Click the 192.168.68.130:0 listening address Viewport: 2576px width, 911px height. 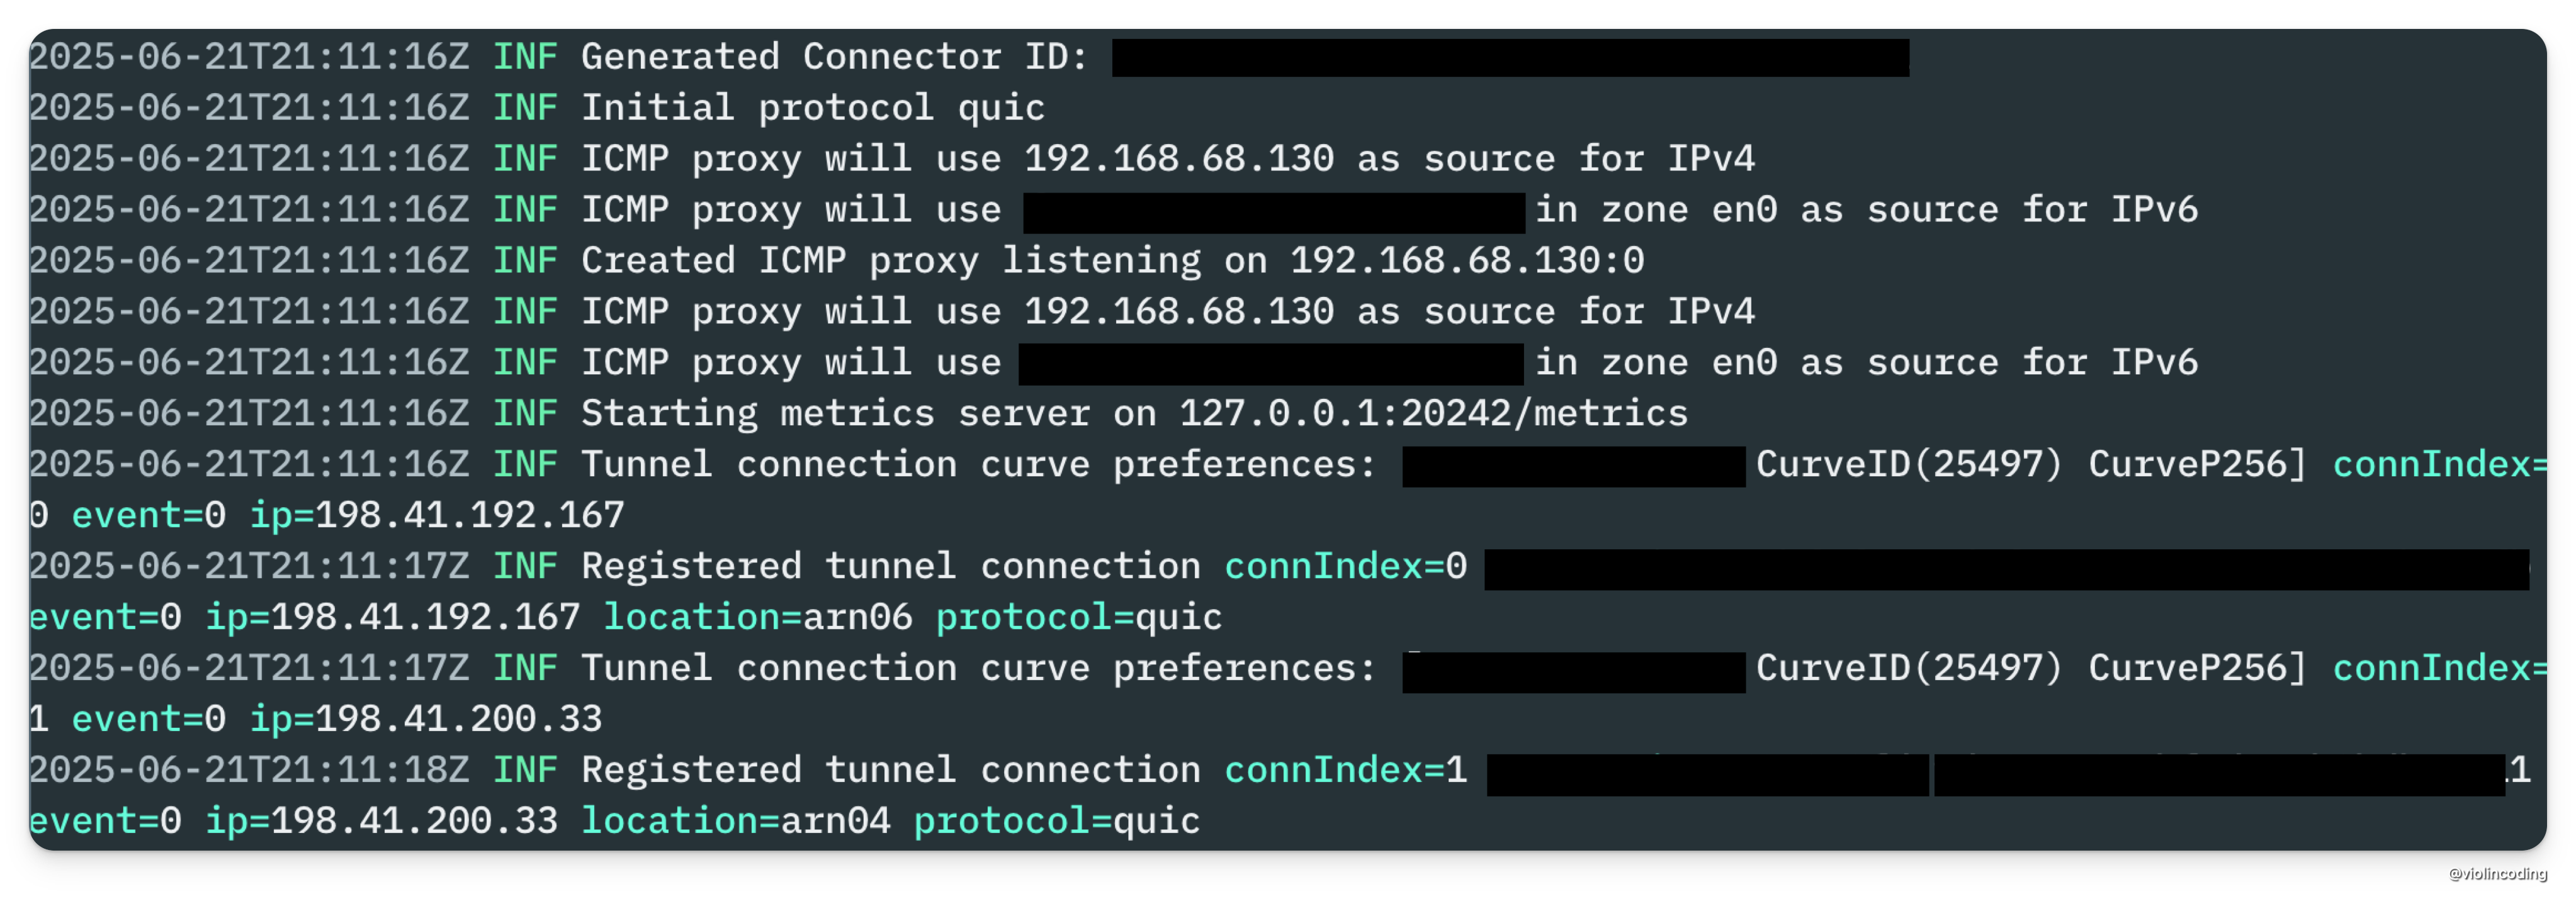(x=1466, y=260)
